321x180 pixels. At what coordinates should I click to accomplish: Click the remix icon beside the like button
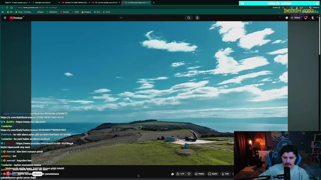click(173, 174)
